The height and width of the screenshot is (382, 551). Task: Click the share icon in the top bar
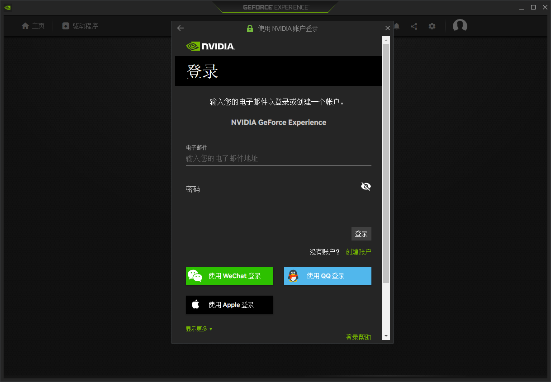point(414,26)
